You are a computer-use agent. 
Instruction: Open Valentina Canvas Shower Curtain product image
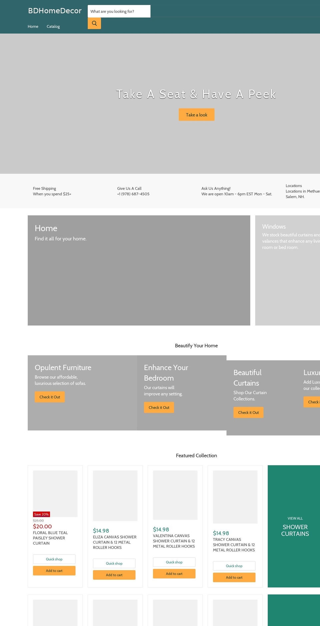point(175,495)
